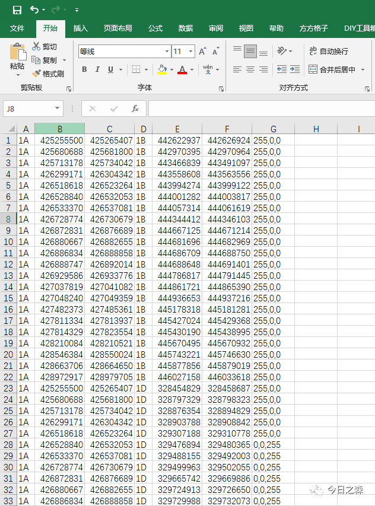Open the Insert (插入) ribbon tab
Image resolution: width=375 pixels, height=506 pixels.
(80, 28)
